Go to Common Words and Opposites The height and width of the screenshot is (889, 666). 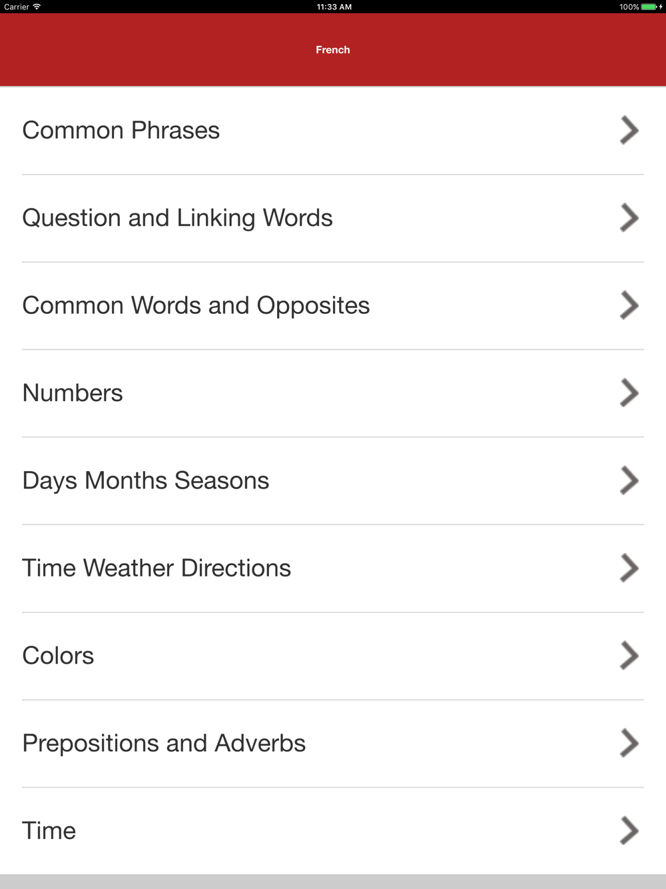(x=196, y=305)
